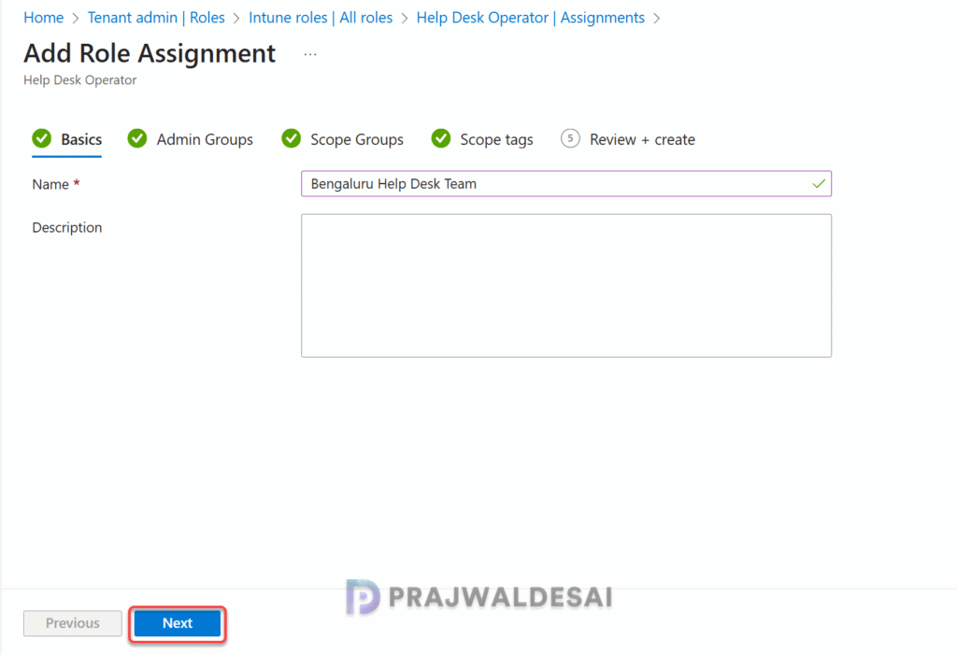Open Intune roles | All roles breadcrumb
Image resolution: width=957 pixels, height=655 pixels.
click(x=321, y=18)
